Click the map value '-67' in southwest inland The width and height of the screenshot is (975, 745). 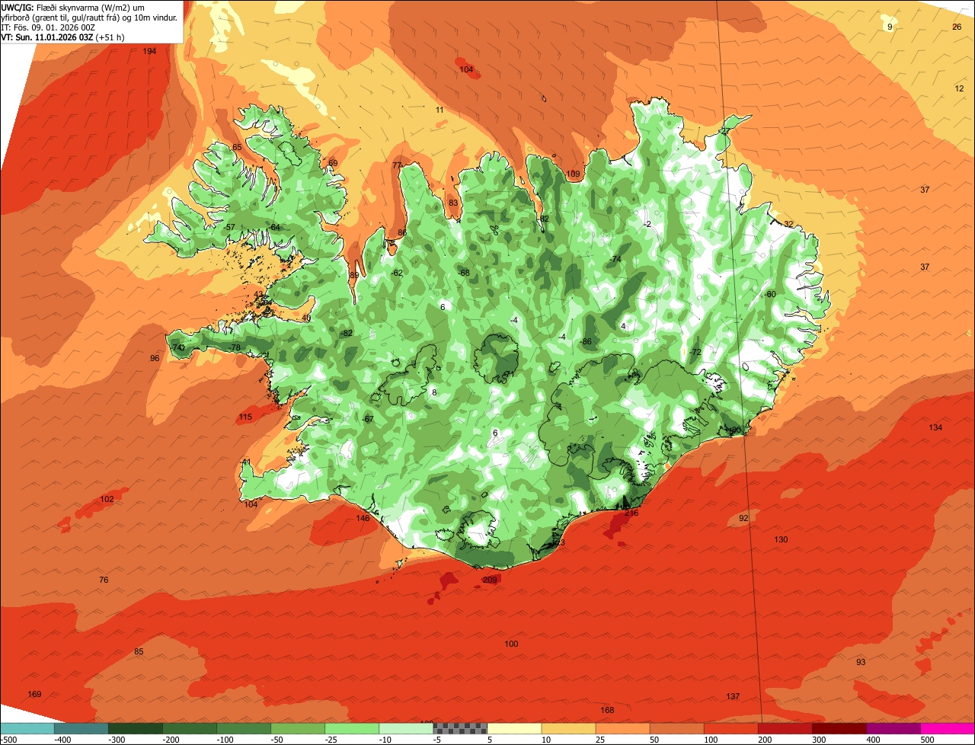[367, 419]
